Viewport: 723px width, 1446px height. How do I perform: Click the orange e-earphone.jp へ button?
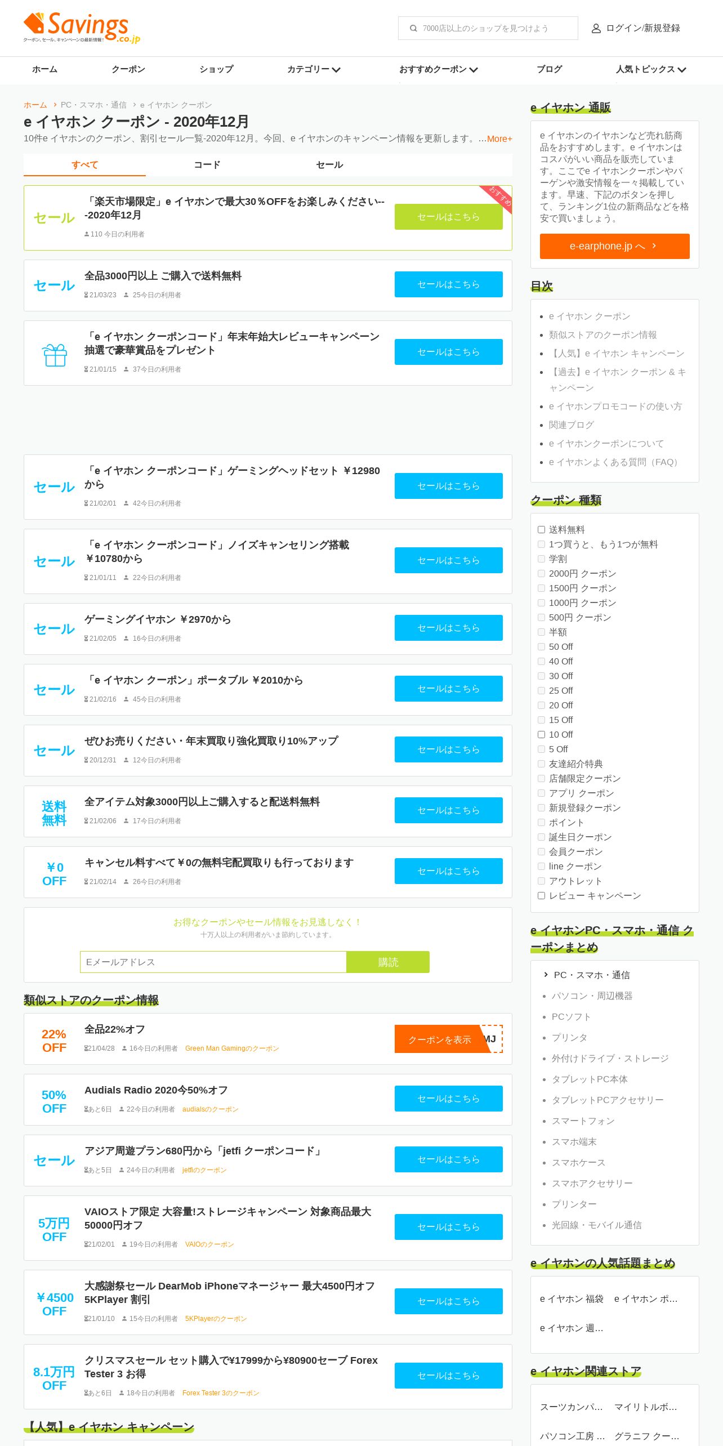point(615,246)
